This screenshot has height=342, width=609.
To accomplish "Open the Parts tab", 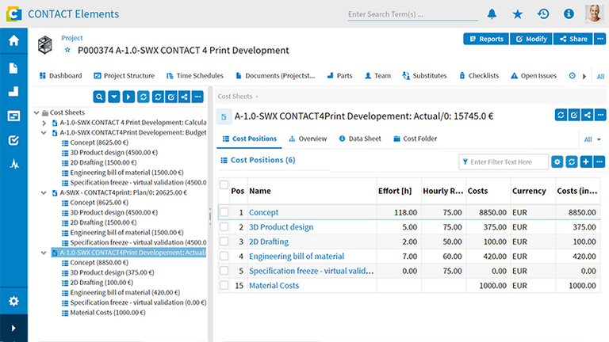I will (x=340, y=76).
